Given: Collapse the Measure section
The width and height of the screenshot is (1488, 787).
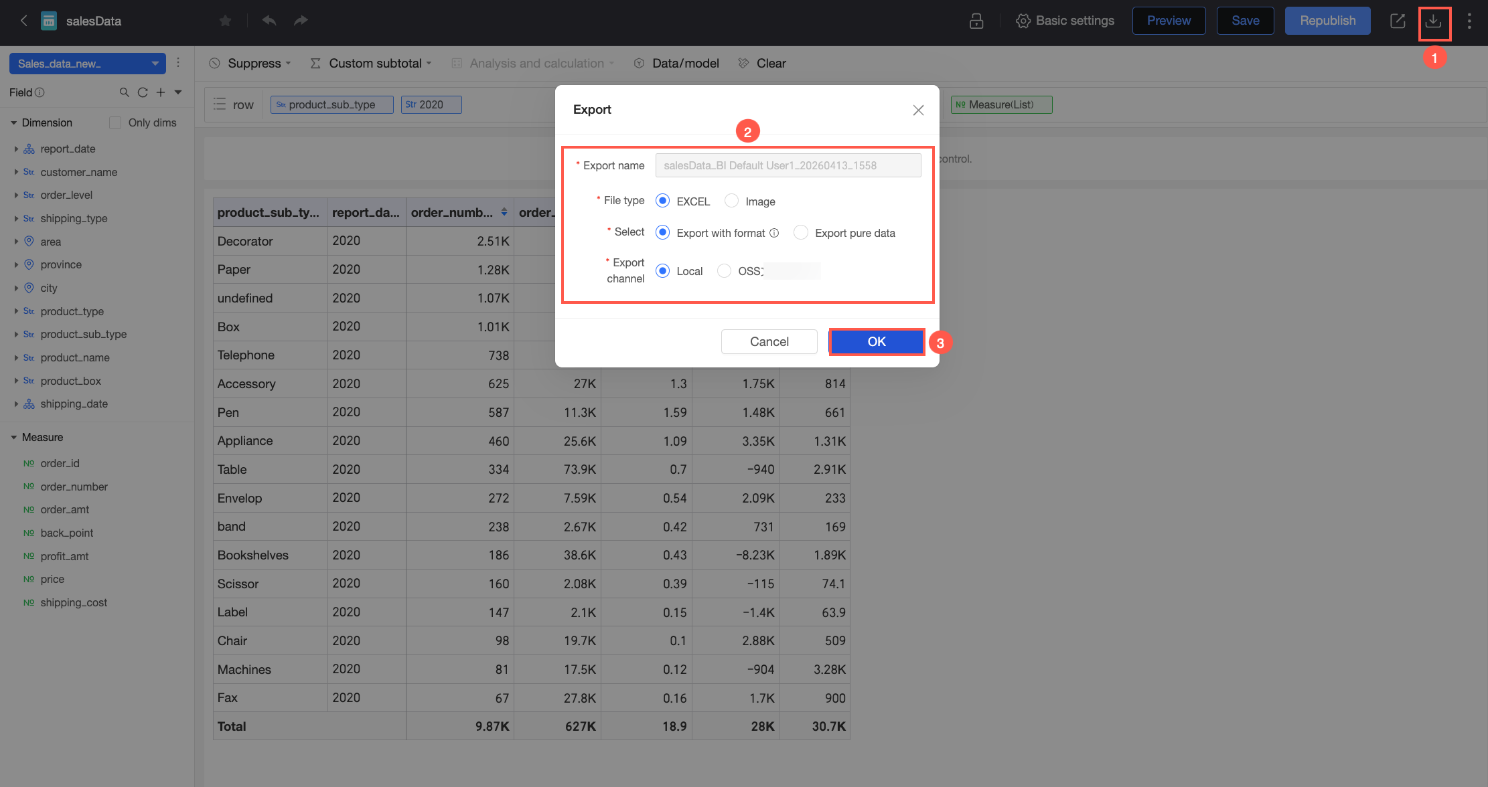Looking at the screenshot, I should [x=13, y=437].
